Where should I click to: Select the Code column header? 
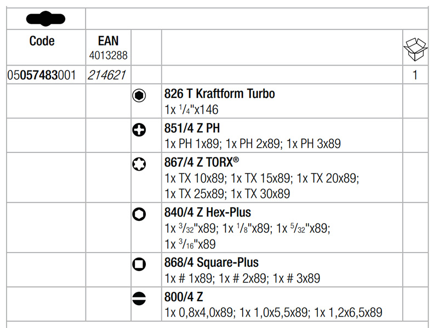click(x=42, y=41)
